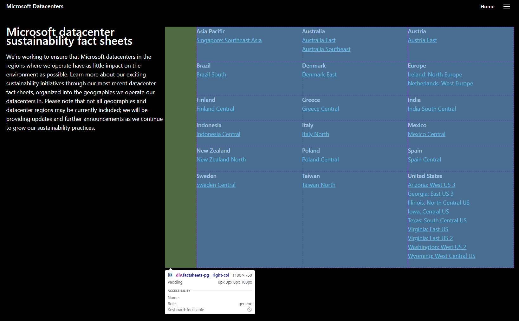Click the Mexico heading text
This screenshot has height=321, width=519.
tap(417, 125)
